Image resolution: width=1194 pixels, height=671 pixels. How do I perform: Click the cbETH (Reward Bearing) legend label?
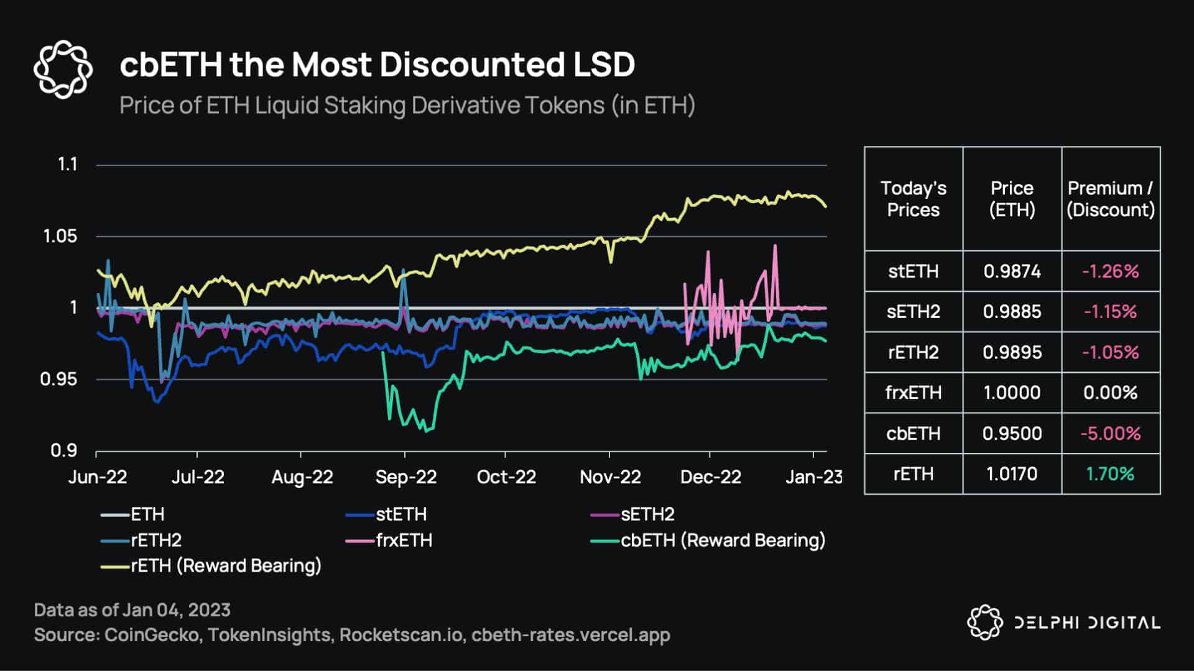tap(723, 540)
